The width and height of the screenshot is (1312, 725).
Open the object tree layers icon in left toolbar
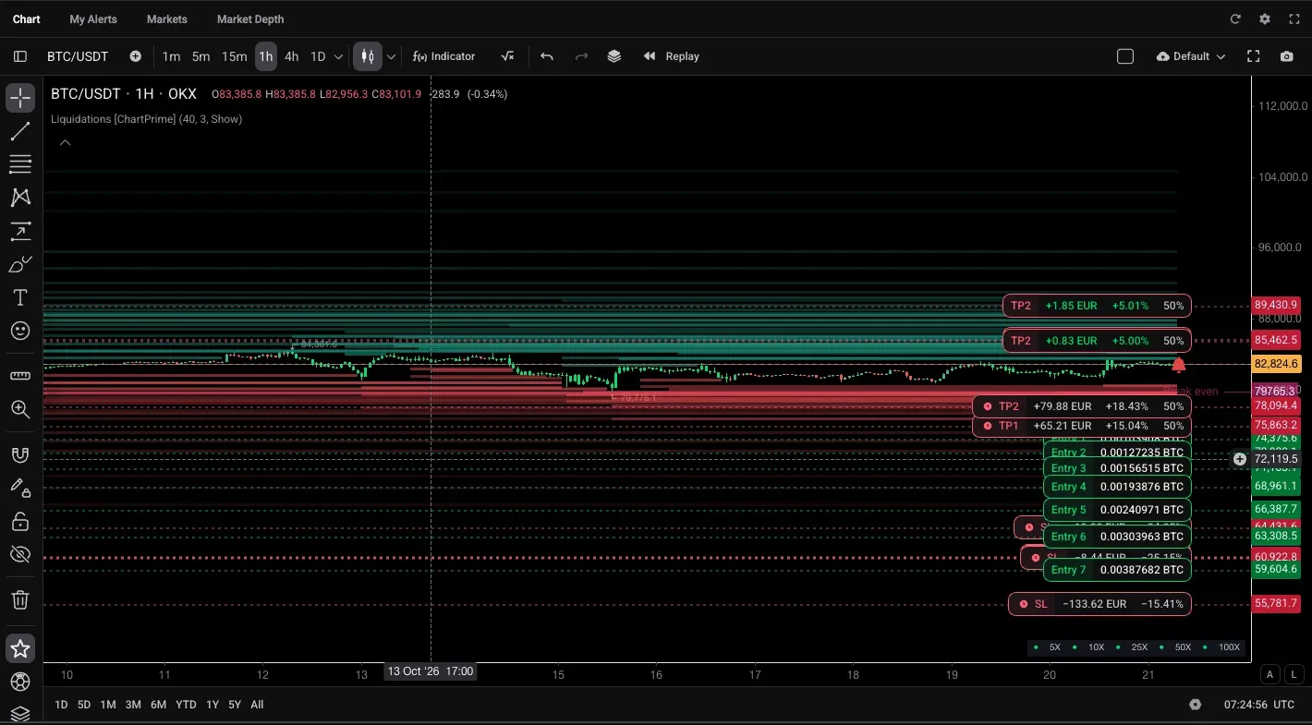[x=20, y=714]
